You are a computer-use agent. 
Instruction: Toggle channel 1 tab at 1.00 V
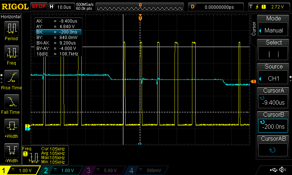tap(20, 170)
